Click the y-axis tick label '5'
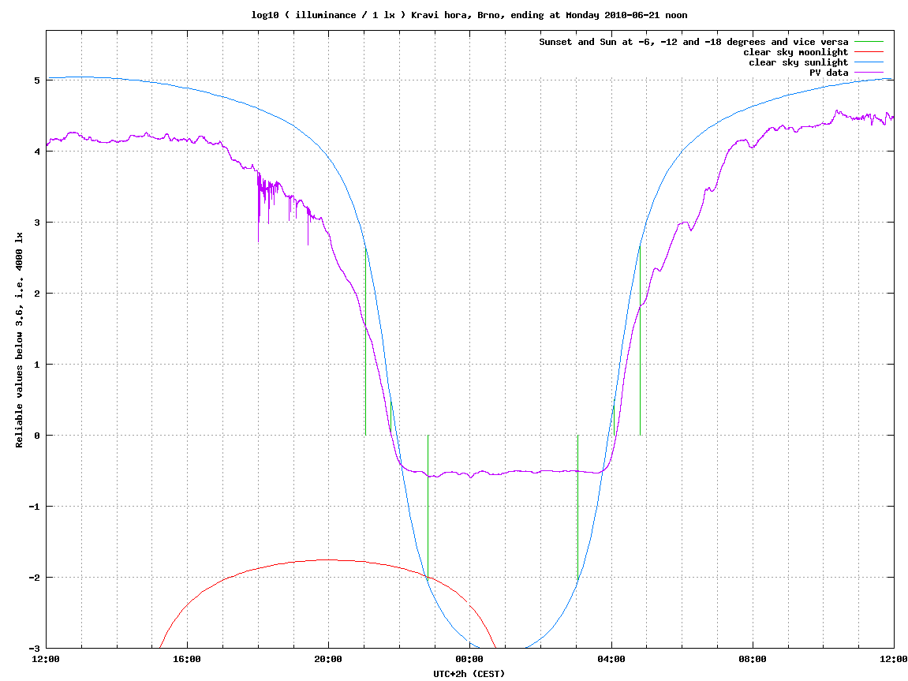Screen dimensions: 908x681 [x=38, y=80]
